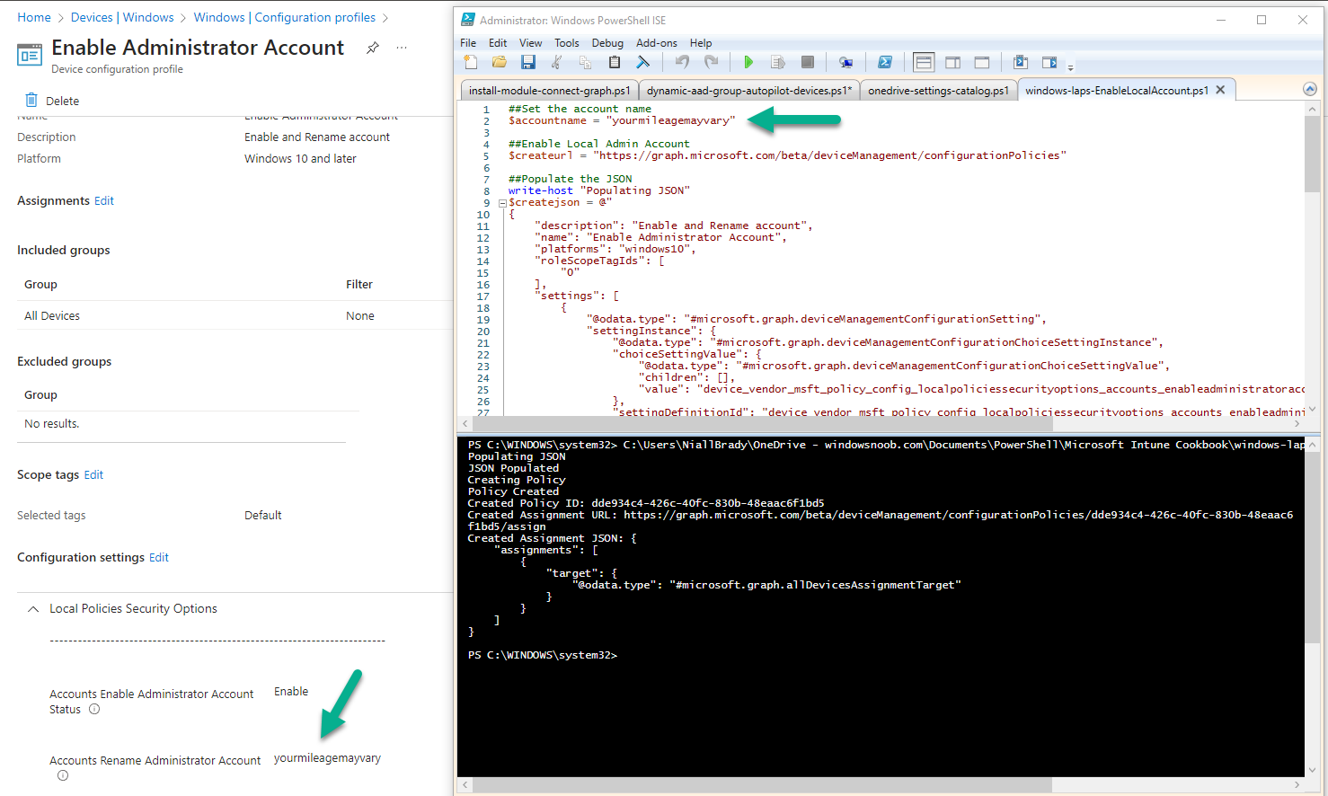The image size is (1328, 796).
Task: Show script pane on right layout icon
Action: [x=953, y=62]
